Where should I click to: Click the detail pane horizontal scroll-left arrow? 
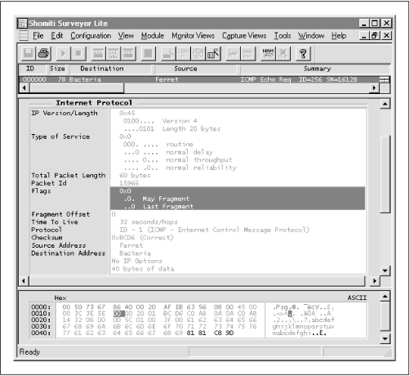(x=24, y=281)
